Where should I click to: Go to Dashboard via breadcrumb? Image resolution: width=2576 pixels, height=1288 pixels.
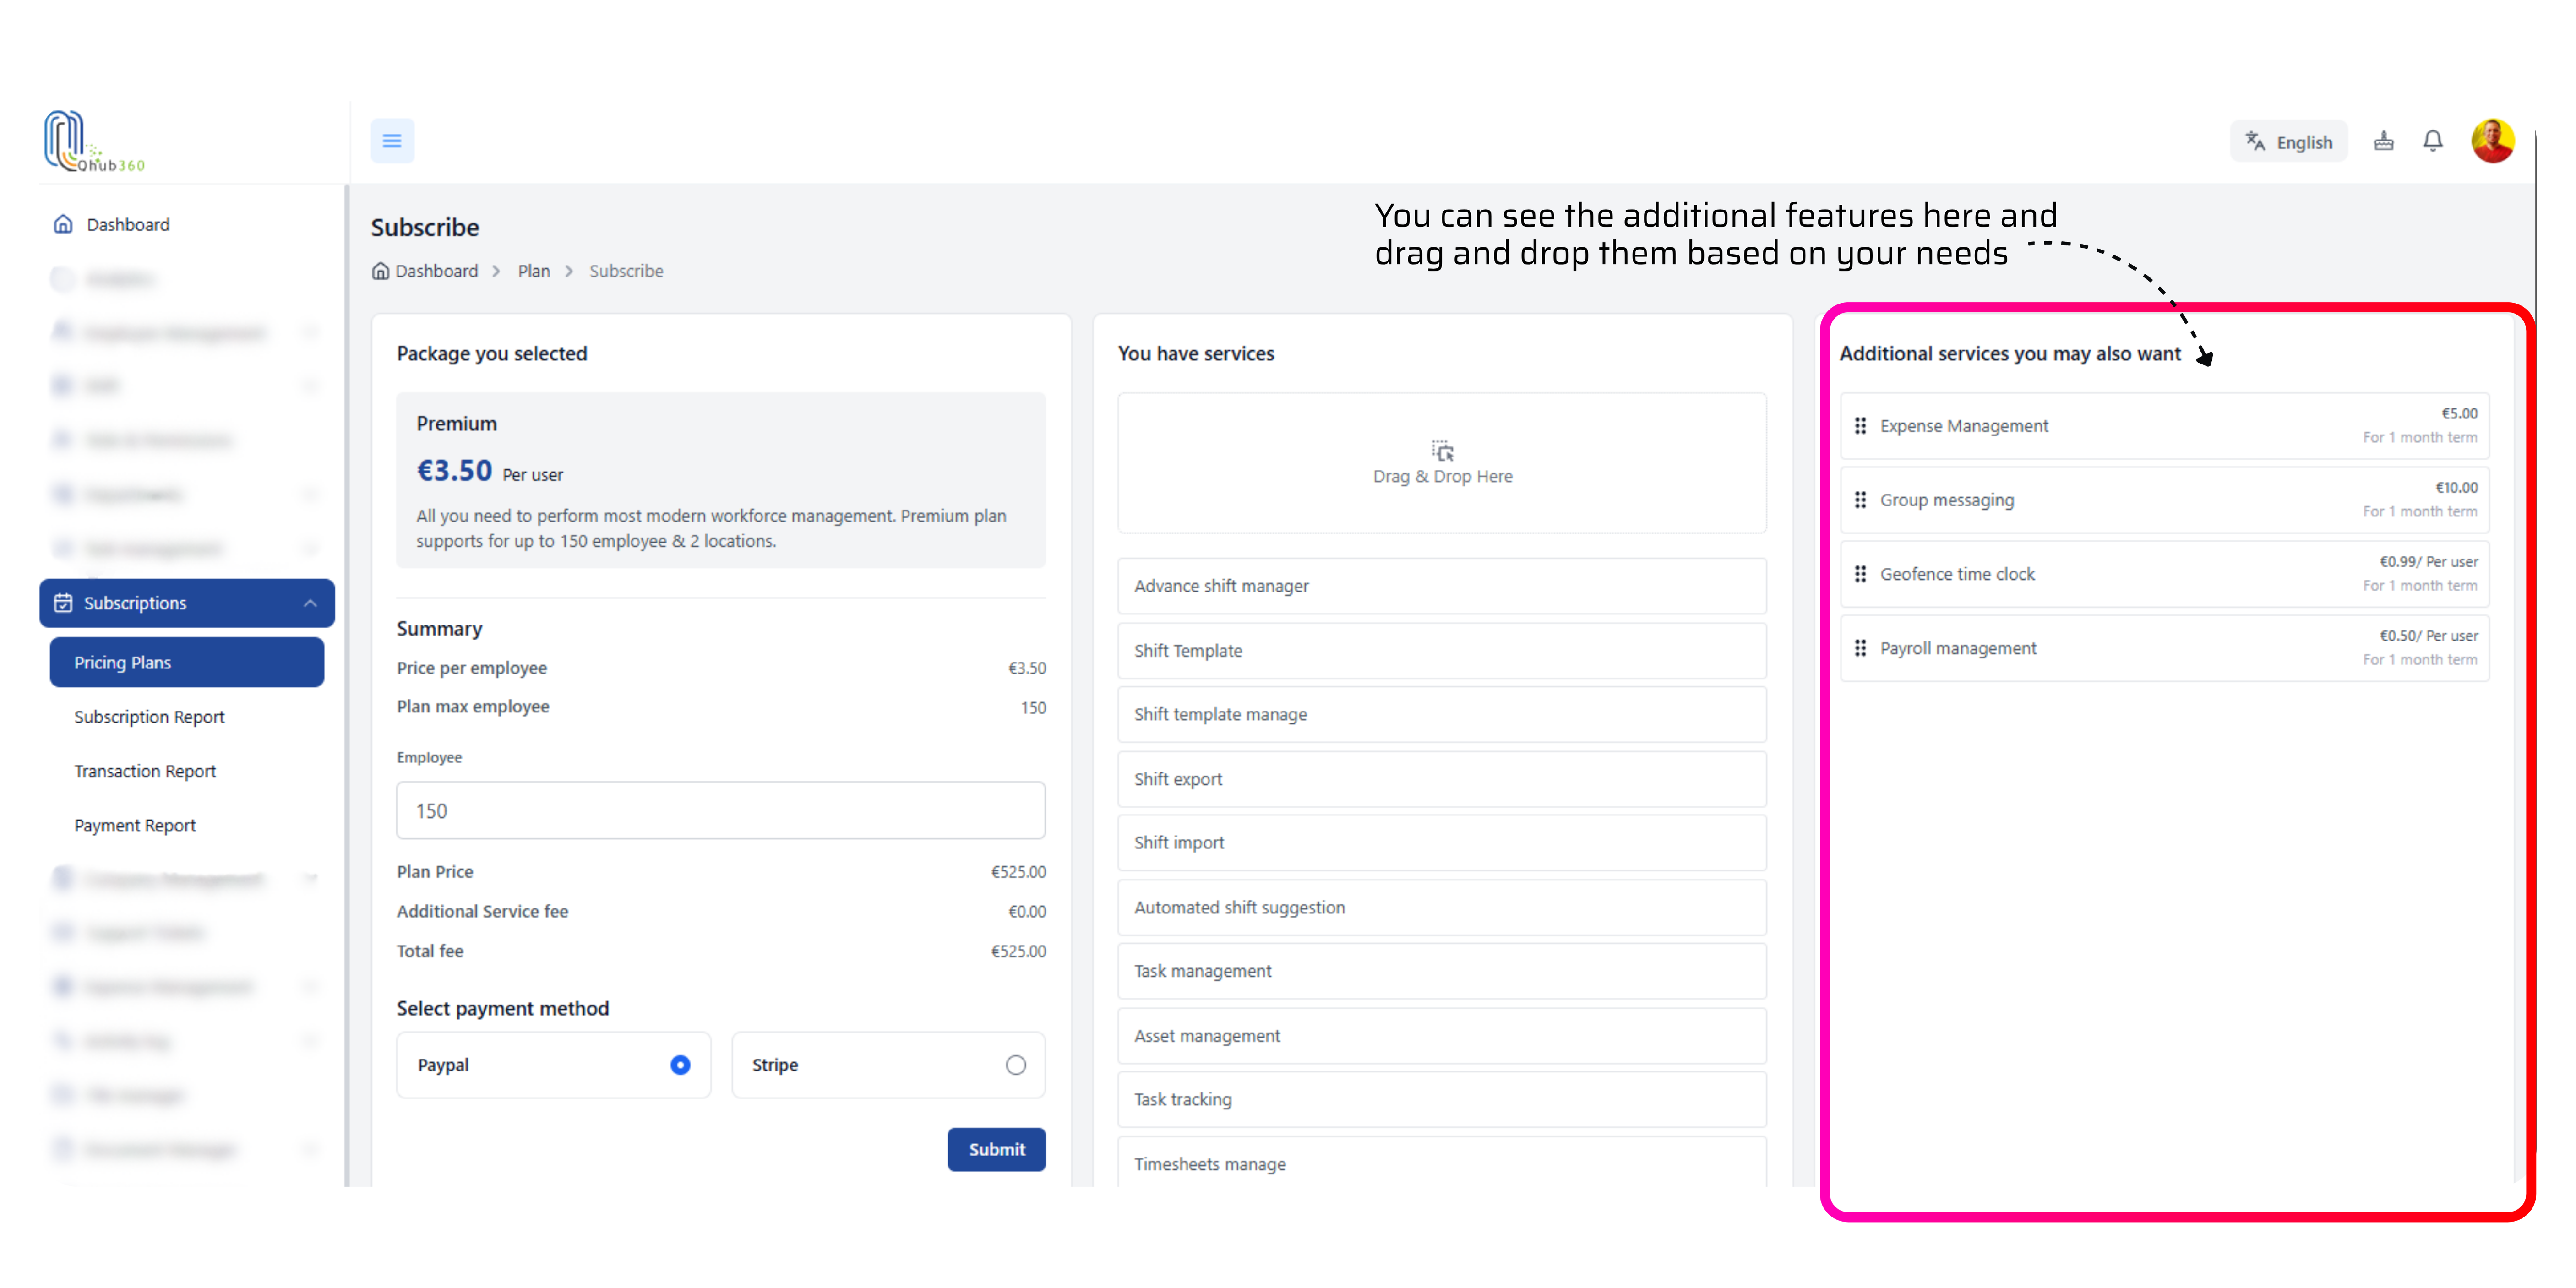pos(436,271)
